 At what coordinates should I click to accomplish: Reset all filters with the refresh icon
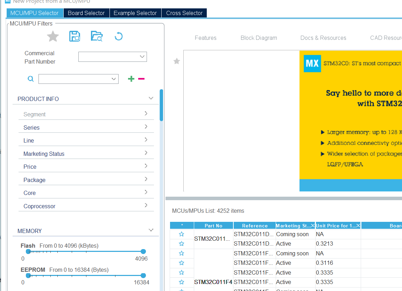[x=119, y=36]
